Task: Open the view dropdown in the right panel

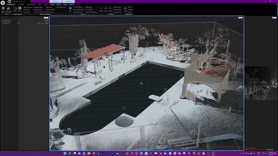Action: [x=274, y=18]
